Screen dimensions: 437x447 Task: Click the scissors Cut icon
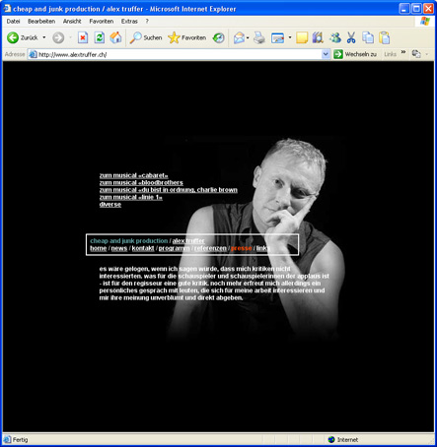[351, 37]
